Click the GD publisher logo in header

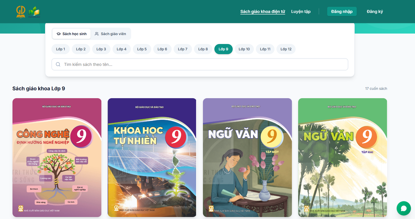point(21,12)
